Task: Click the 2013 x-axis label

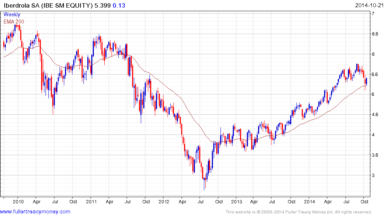Action: pyautogui.click(x=236, y=201)
